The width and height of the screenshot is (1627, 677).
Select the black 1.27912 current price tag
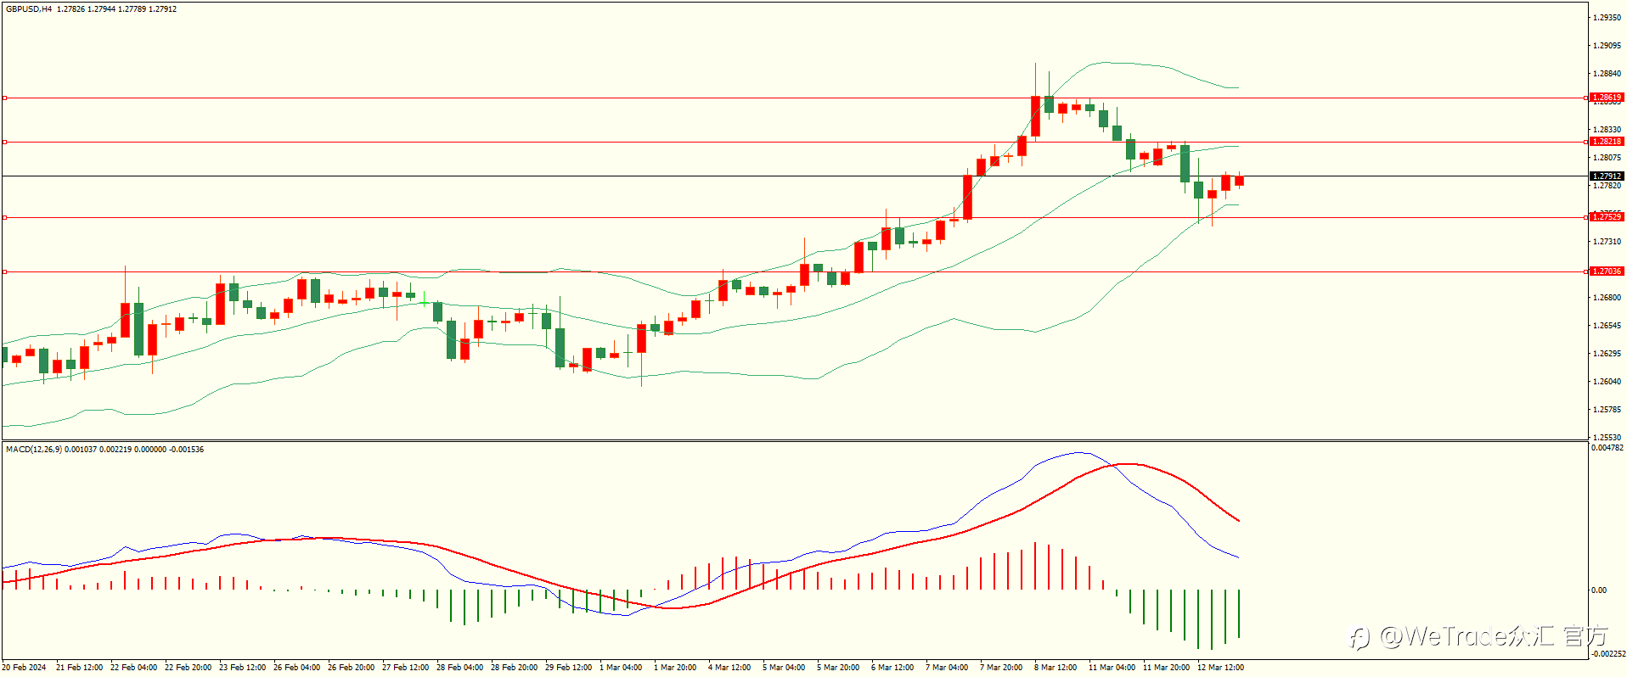1607,176
